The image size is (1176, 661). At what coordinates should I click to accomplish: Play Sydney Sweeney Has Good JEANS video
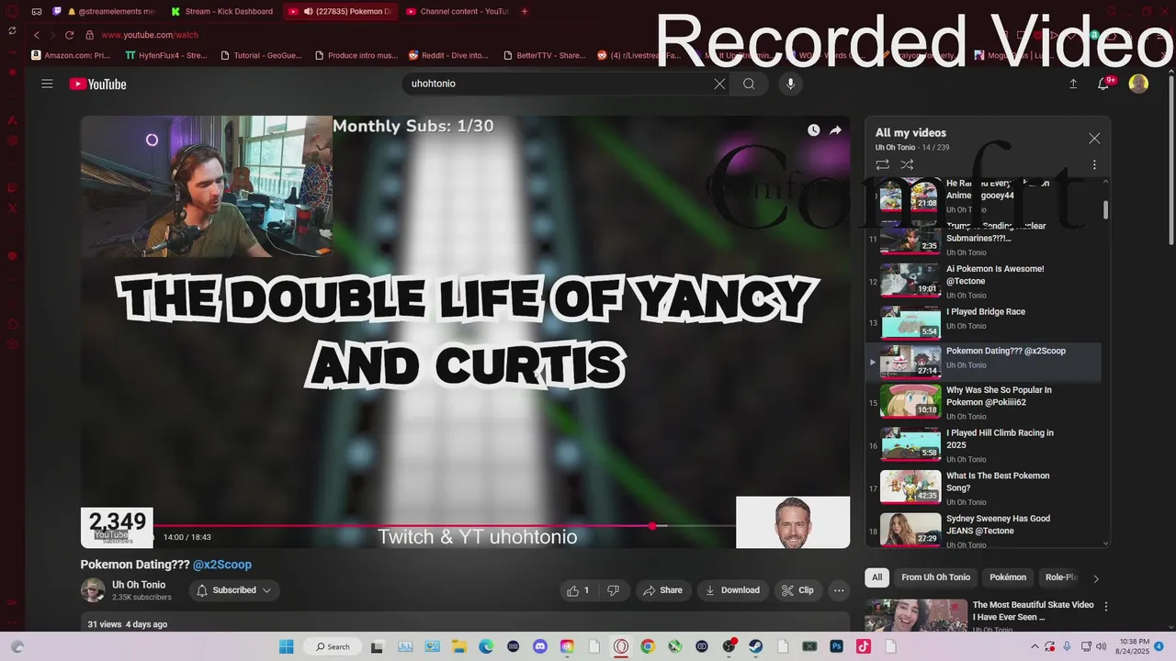(985, 530)
